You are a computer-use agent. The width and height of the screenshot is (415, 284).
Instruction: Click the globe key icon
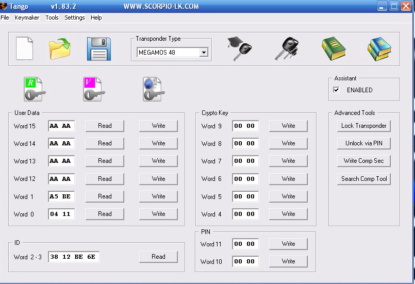[154, 89]
